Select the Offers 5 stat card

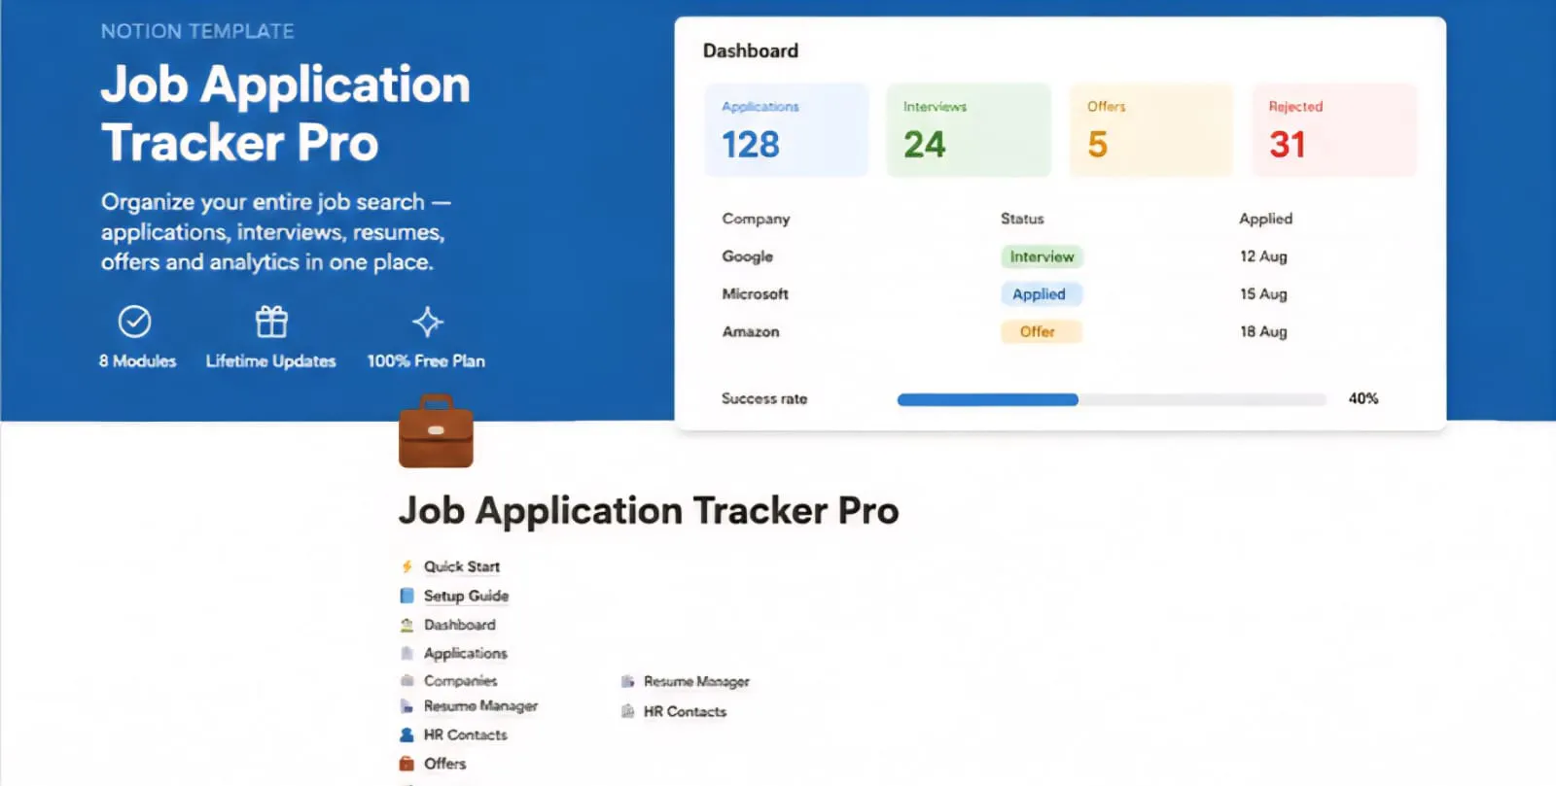(x=1151, y=130)
